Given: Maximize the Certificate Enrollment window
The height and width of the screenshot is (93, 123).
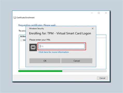Looking at the screenshot, I should coord(99,13).
